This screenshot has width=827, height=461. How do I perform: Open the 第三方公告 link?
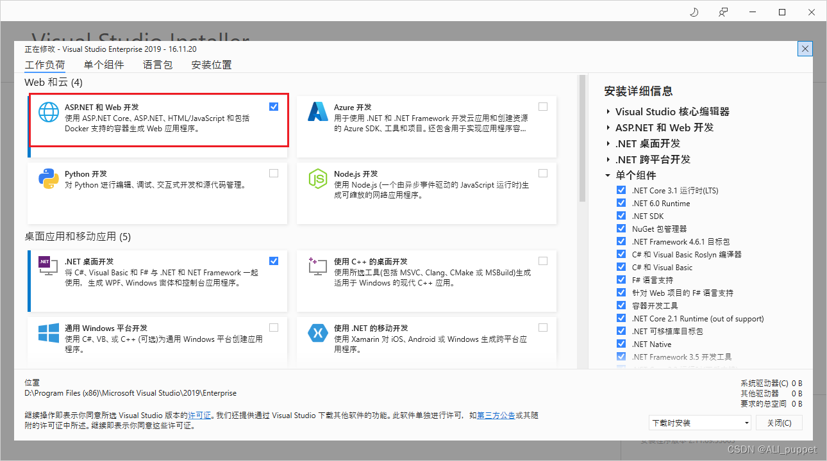(496, 416)
